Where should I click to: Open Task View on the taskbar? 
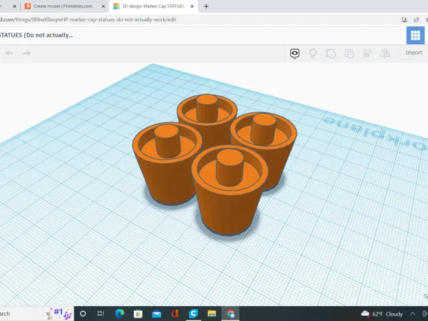[101, 314]
